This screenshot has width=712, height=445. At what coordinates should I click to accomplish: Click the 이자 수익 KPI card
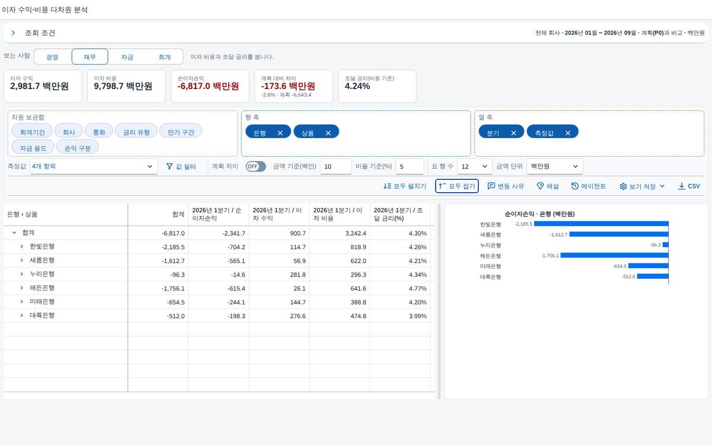pos(43,86)
